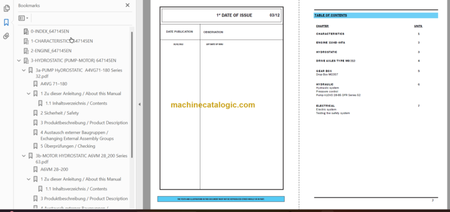Open first '1.1 Inhaltsverzeichnis / Contents' under 3a-PUMP
The width and height of the screenshot is (450, 212).
tap(76, 103)
